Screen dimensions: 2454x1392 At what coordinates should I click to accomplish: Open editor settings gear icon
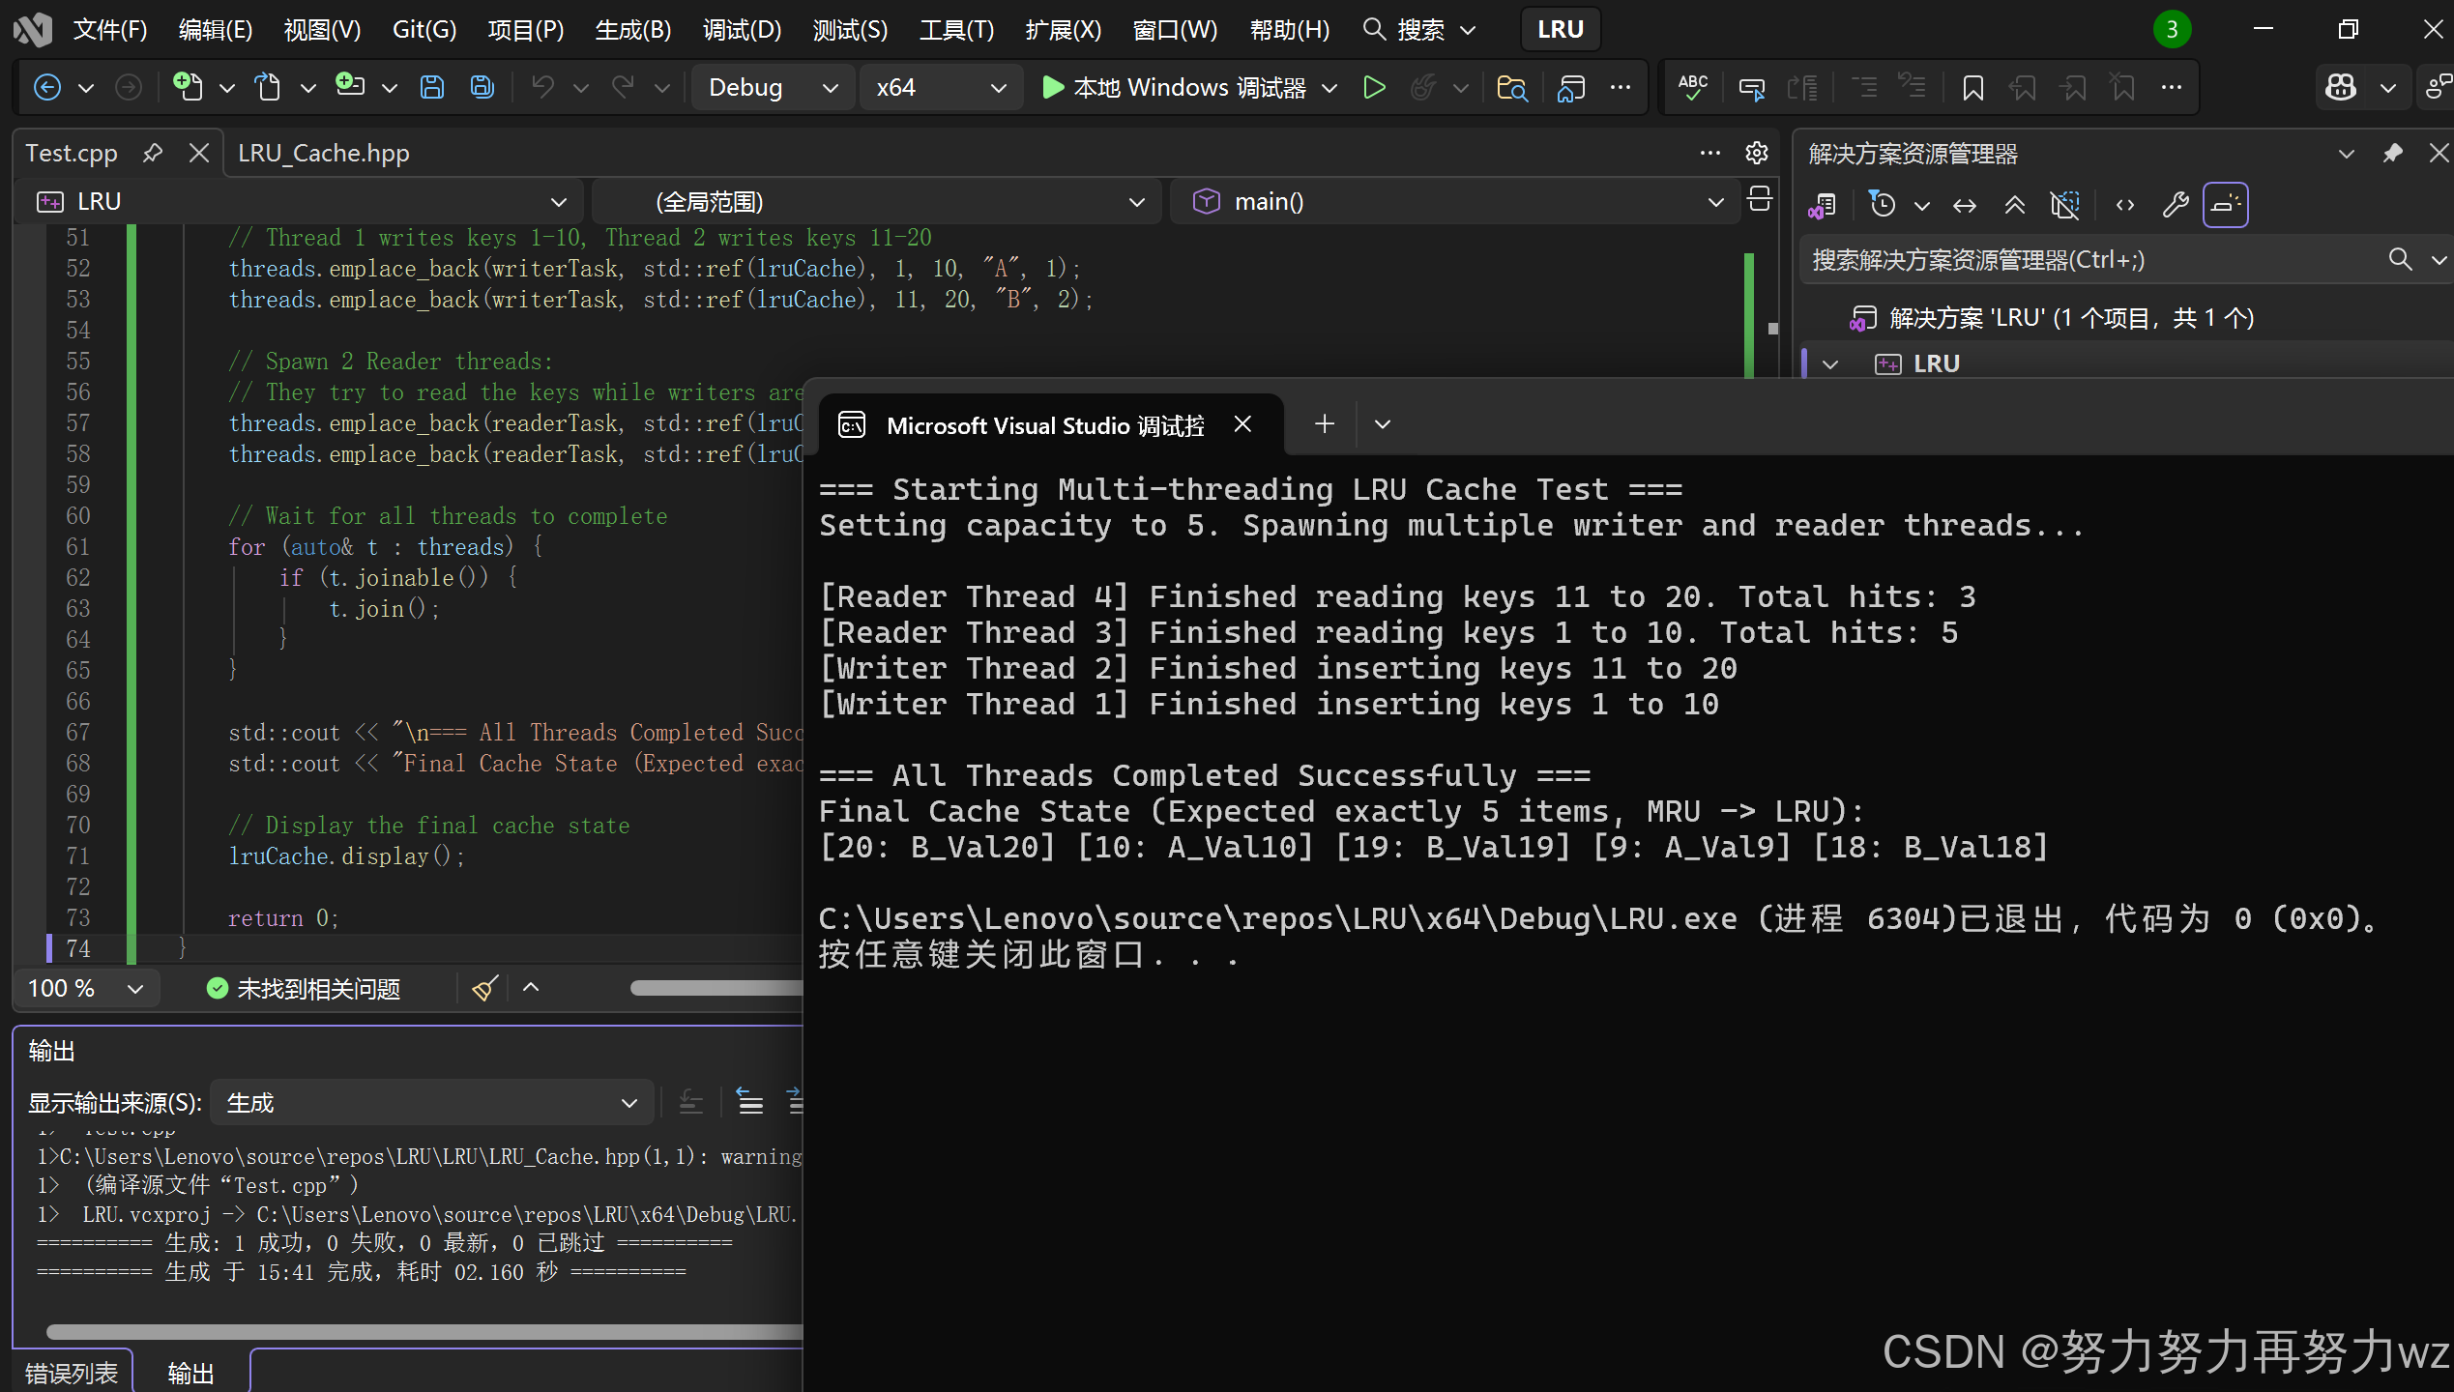coord(1756,153)
